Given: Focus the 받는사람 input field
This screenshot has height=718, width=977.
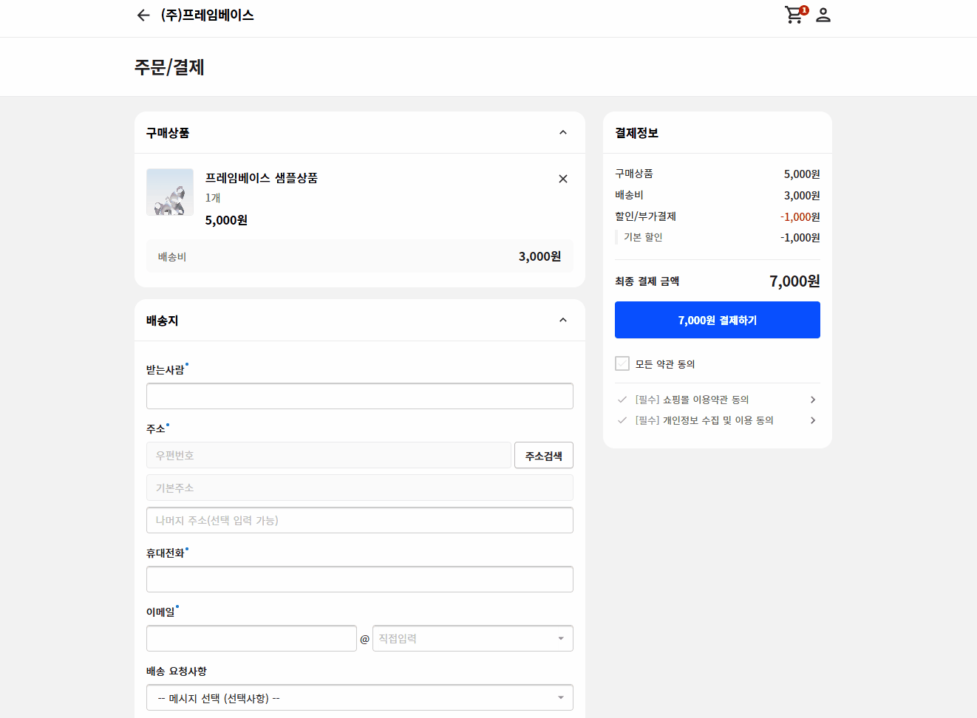Looking at the screenshot, I should 360,396.
